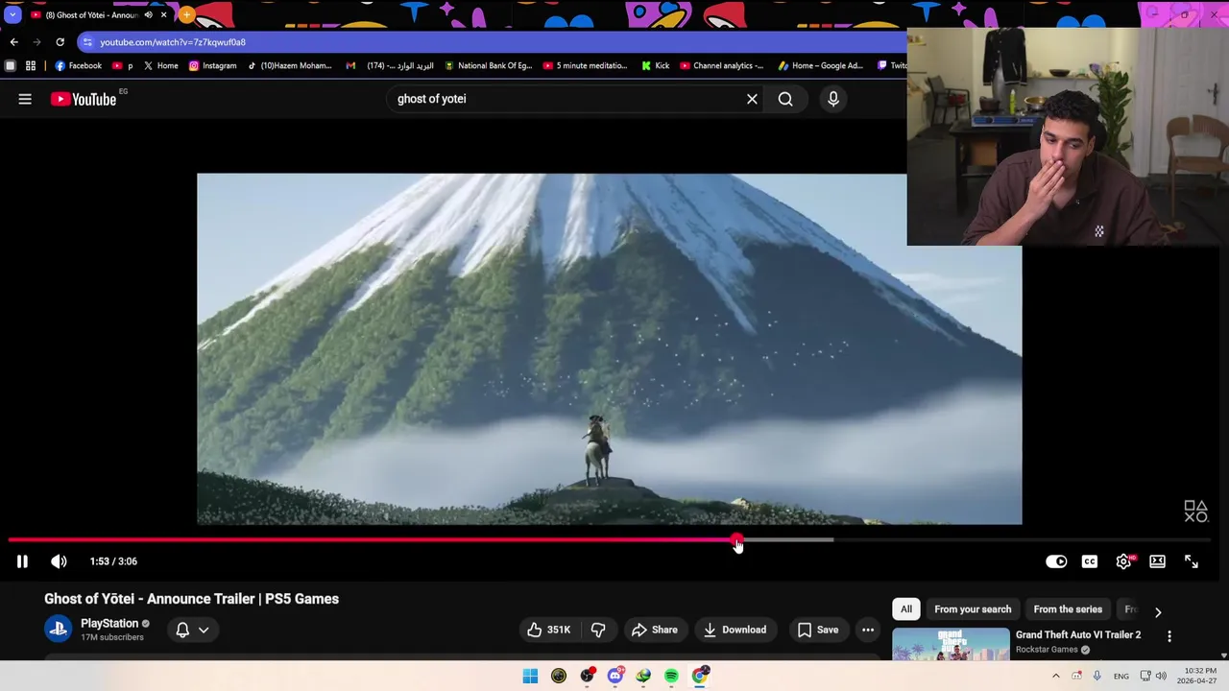
Task: Expand the system tray hidden icons chevron
Action: click(x=1056, y=676)
